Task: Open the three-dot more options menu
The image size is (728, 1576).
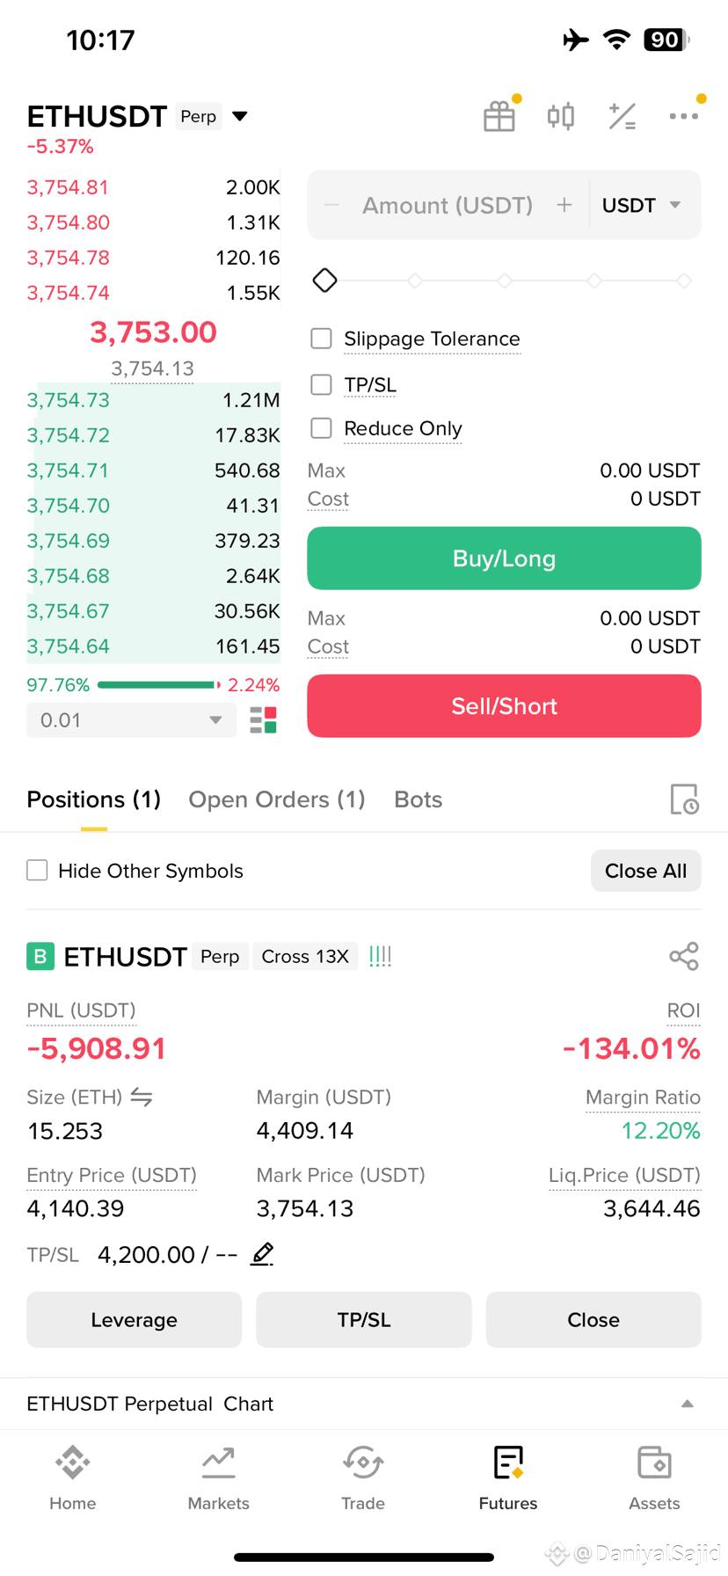Action: pyautogui.click(x=683, y=116)
